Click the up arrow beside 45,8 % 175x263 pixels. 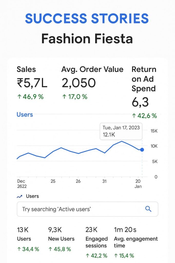50,249
